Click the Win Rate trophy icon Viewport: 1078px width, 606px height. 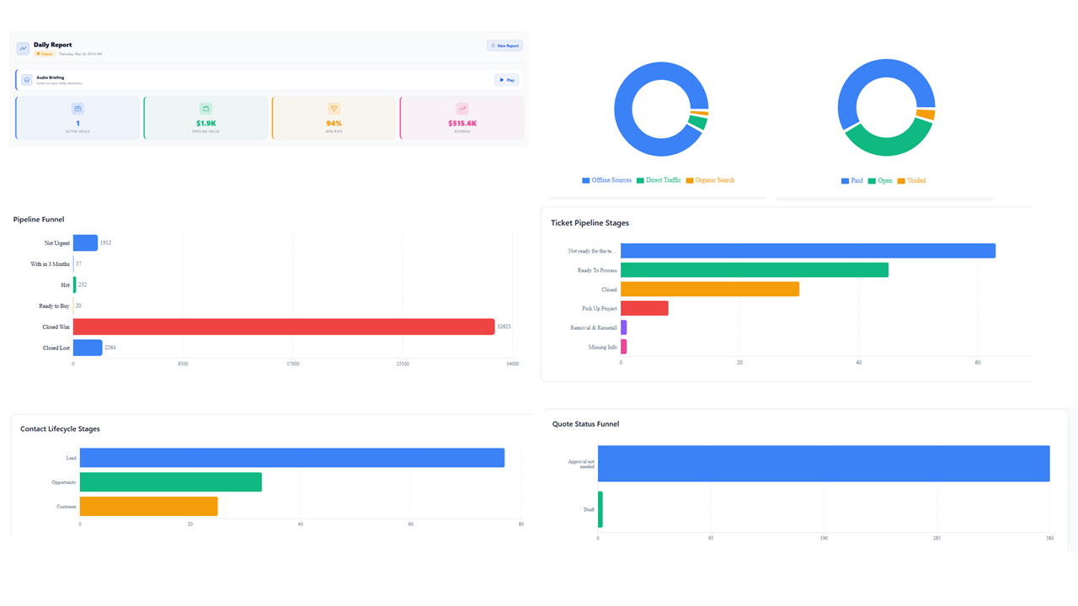(x=334, y=108)
